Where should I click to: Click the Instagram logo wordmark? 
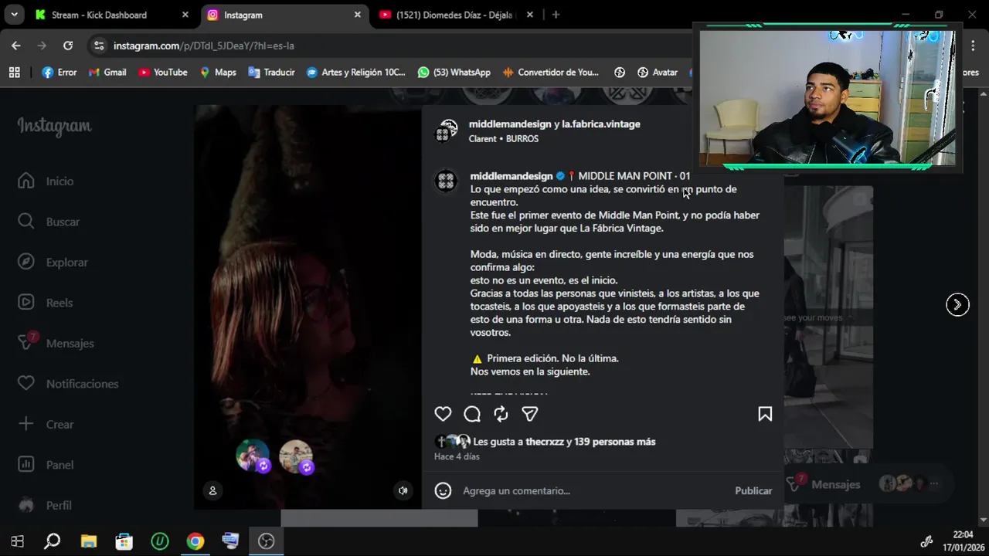coord(54,126)
